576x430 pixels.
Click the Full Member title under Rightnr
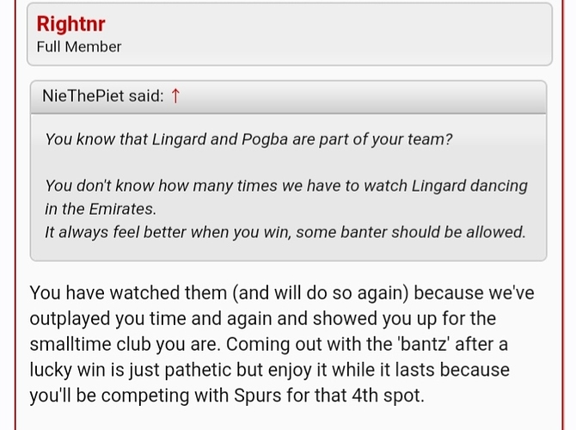click(x=79, y=46)
